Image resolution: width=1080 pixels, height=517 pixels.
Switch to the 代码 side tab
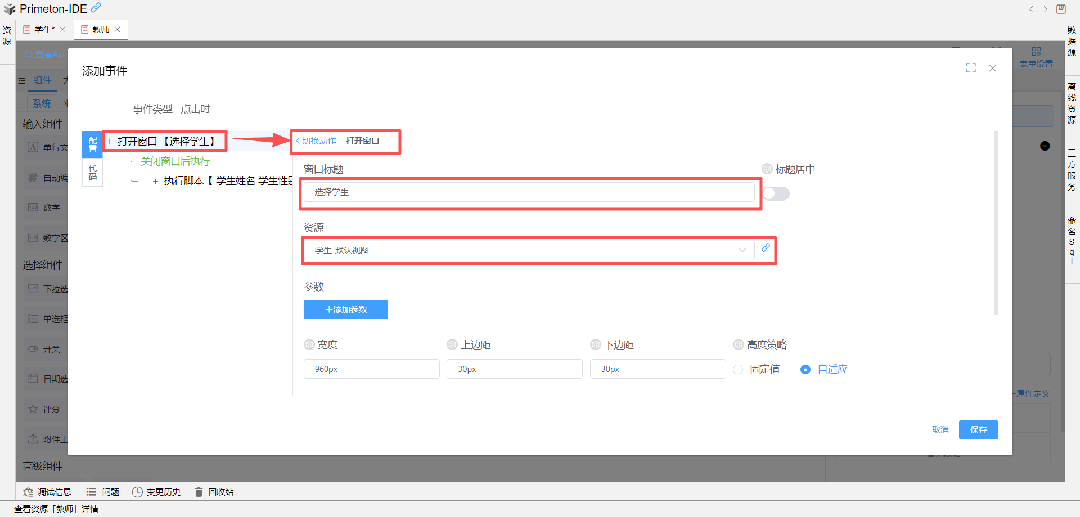(x=92, y=173)
